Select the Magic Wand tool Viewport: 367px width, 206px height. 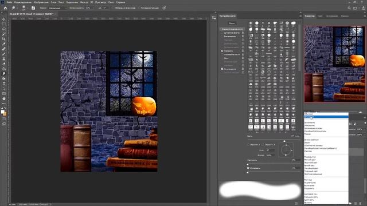pyautogui.click(x=4, y=34)
